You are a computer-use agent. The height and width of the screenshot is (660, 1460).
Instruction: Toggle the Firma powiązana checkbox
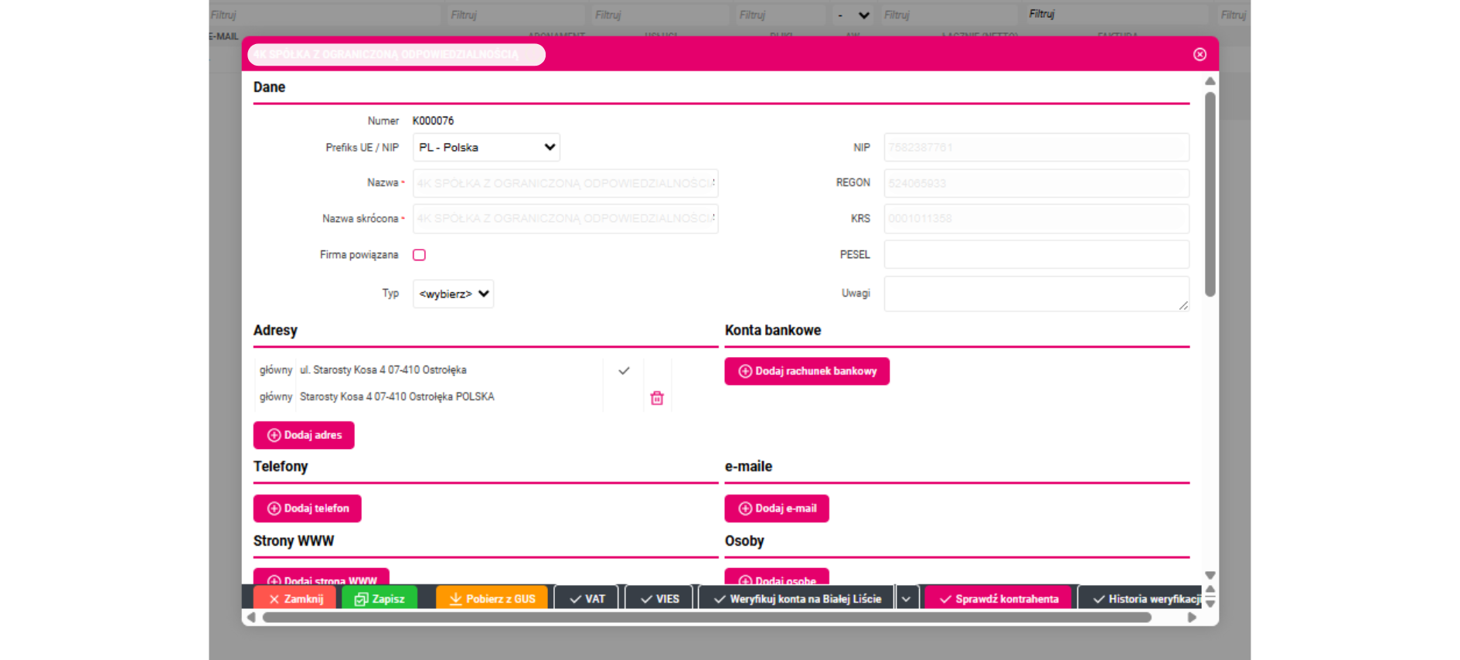(419, 255)
